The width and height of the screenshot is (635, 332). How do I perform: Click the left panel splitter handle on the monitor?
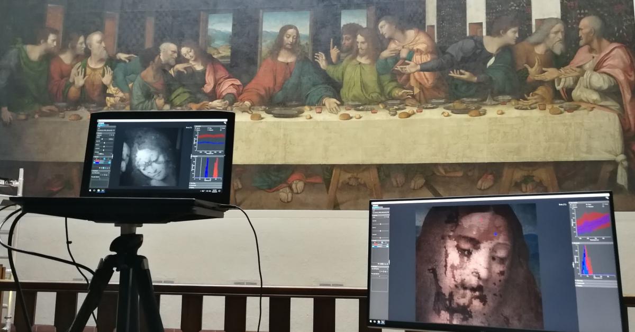pos(389,262)
